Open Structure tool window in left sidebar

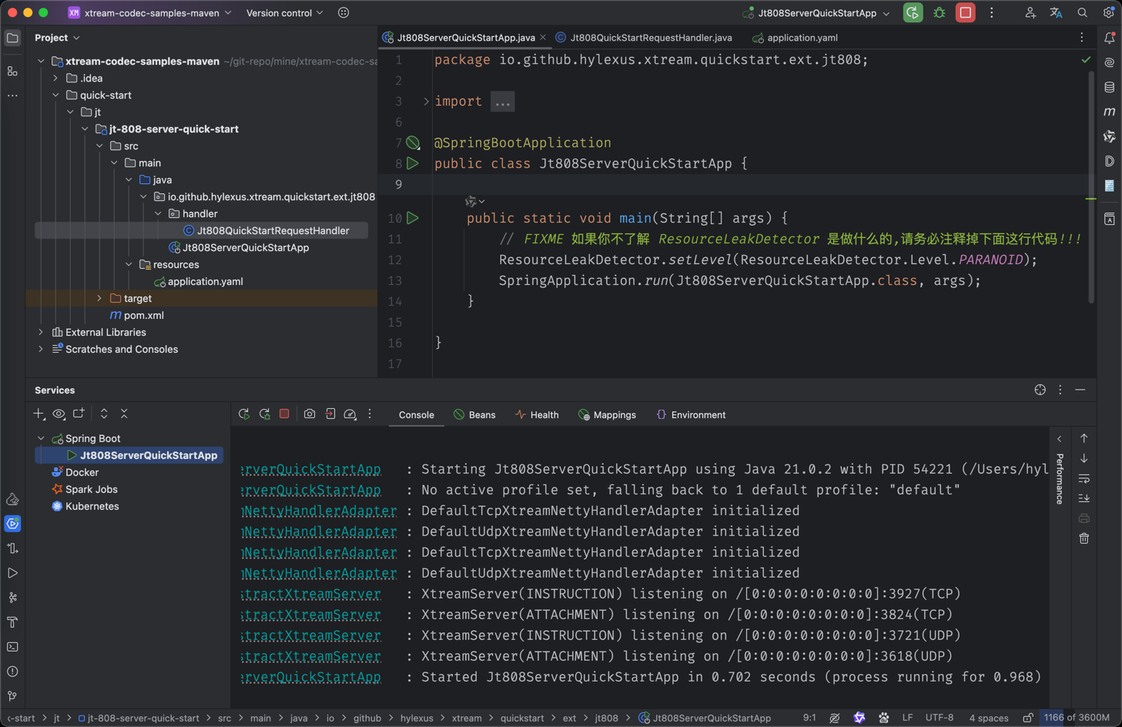pos(12,71)
